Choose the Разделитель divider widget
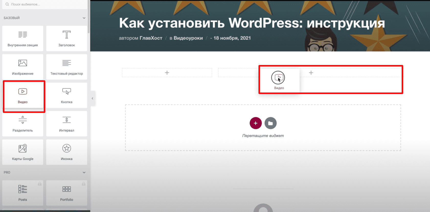Image resolution: width=430 pixels, height=212 pixels. (x=23, y=124)
